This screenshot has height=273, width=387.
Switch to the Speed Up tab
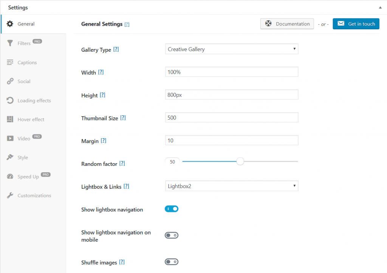(x=34, y=176)
